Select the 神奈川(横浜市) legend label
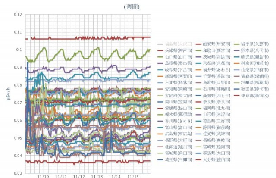 pos(255,63)
